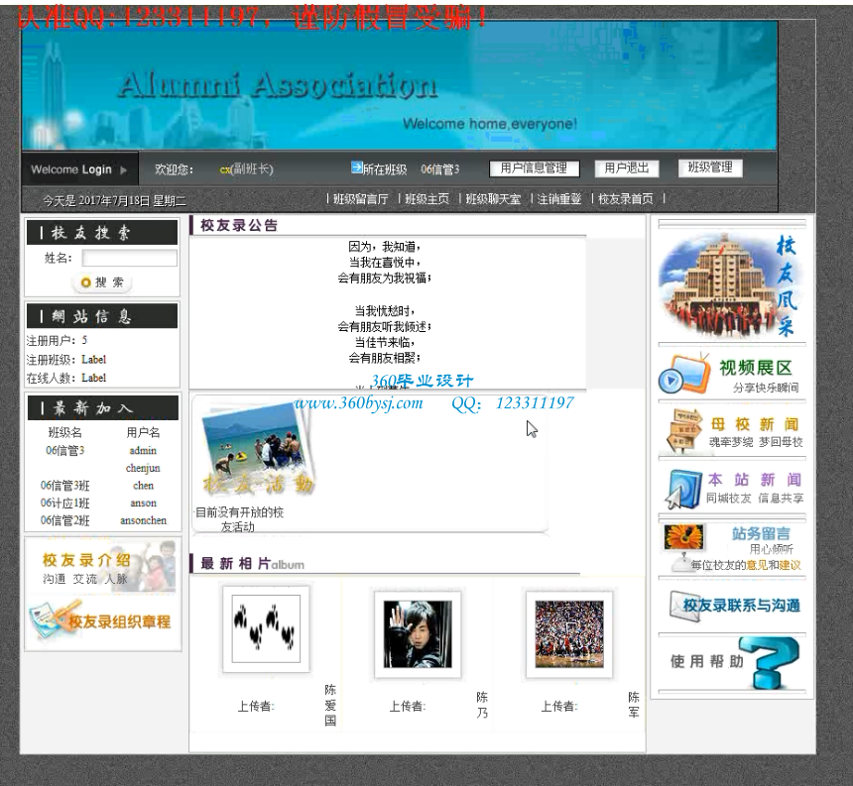Image resolution: width=853 pixels, height=786 pixels.
Task: Open the 校友活动 beach photo
Action: tap(258, 450)
